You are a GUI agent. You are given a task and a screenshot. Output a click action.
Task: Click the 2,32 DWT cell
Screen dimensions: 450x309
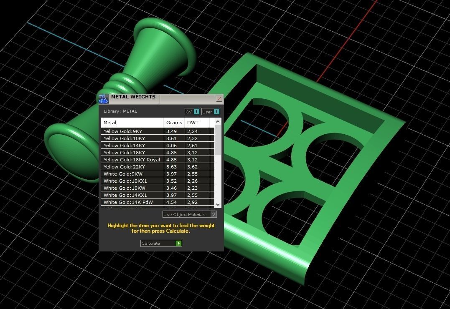[198, 138]
